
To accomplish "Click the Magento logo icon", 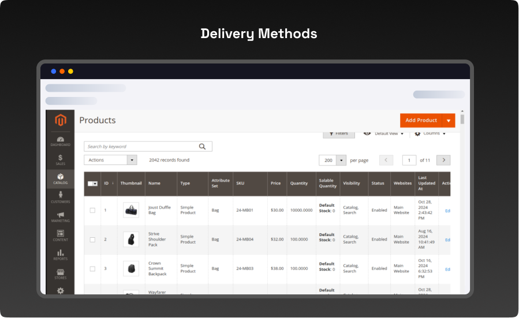I will coord(60,121).
